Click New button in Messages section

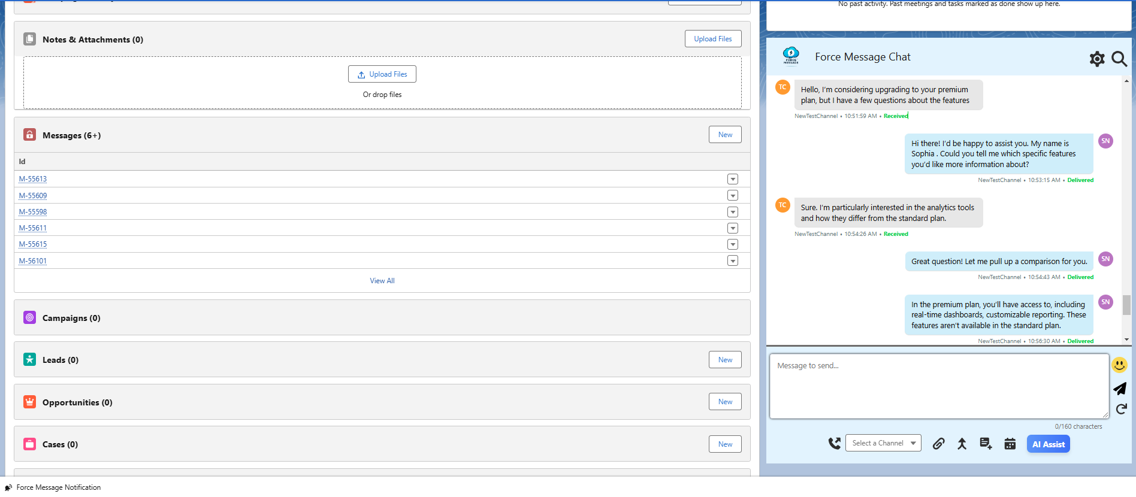[725, 135]
